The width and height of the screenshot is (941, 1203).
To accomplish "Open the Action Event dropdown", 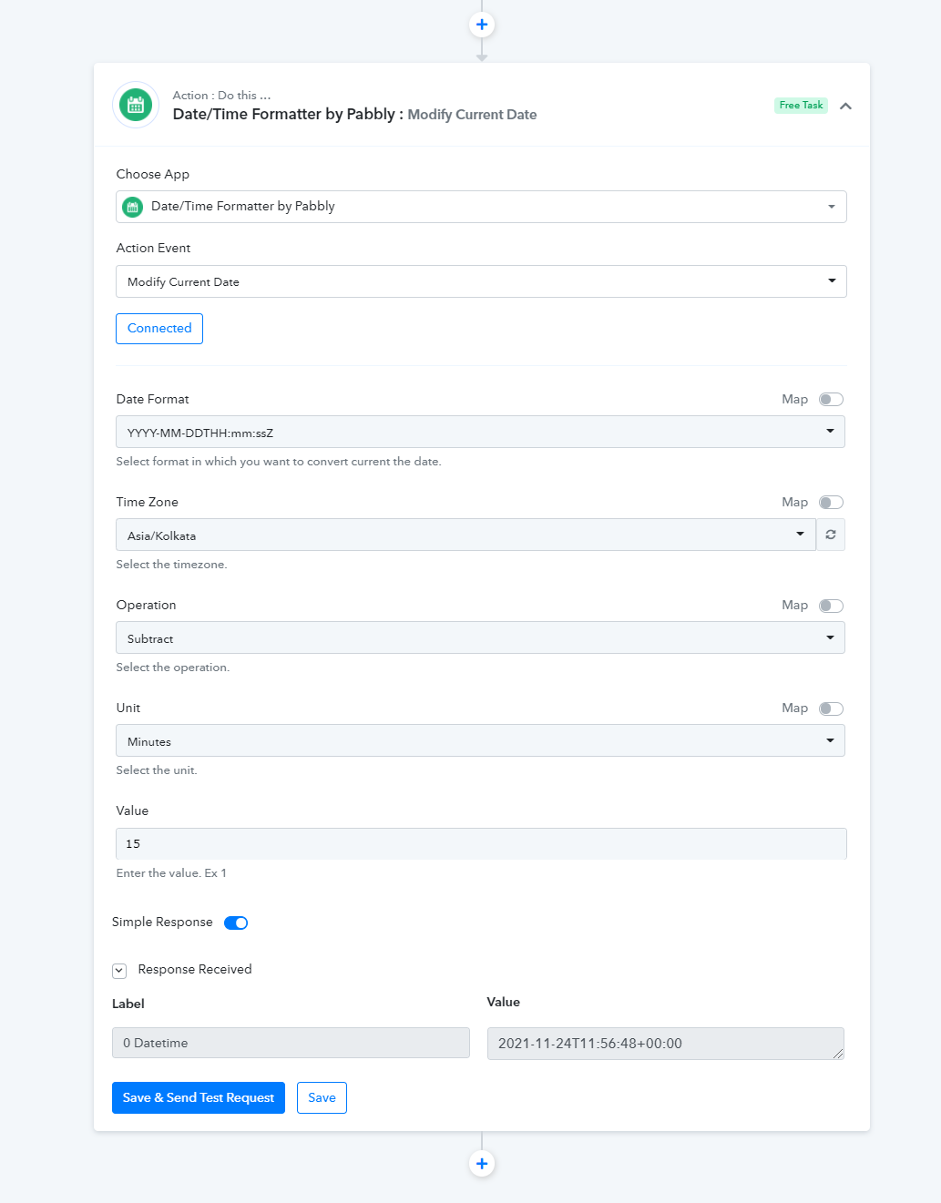I will (481, 281).
